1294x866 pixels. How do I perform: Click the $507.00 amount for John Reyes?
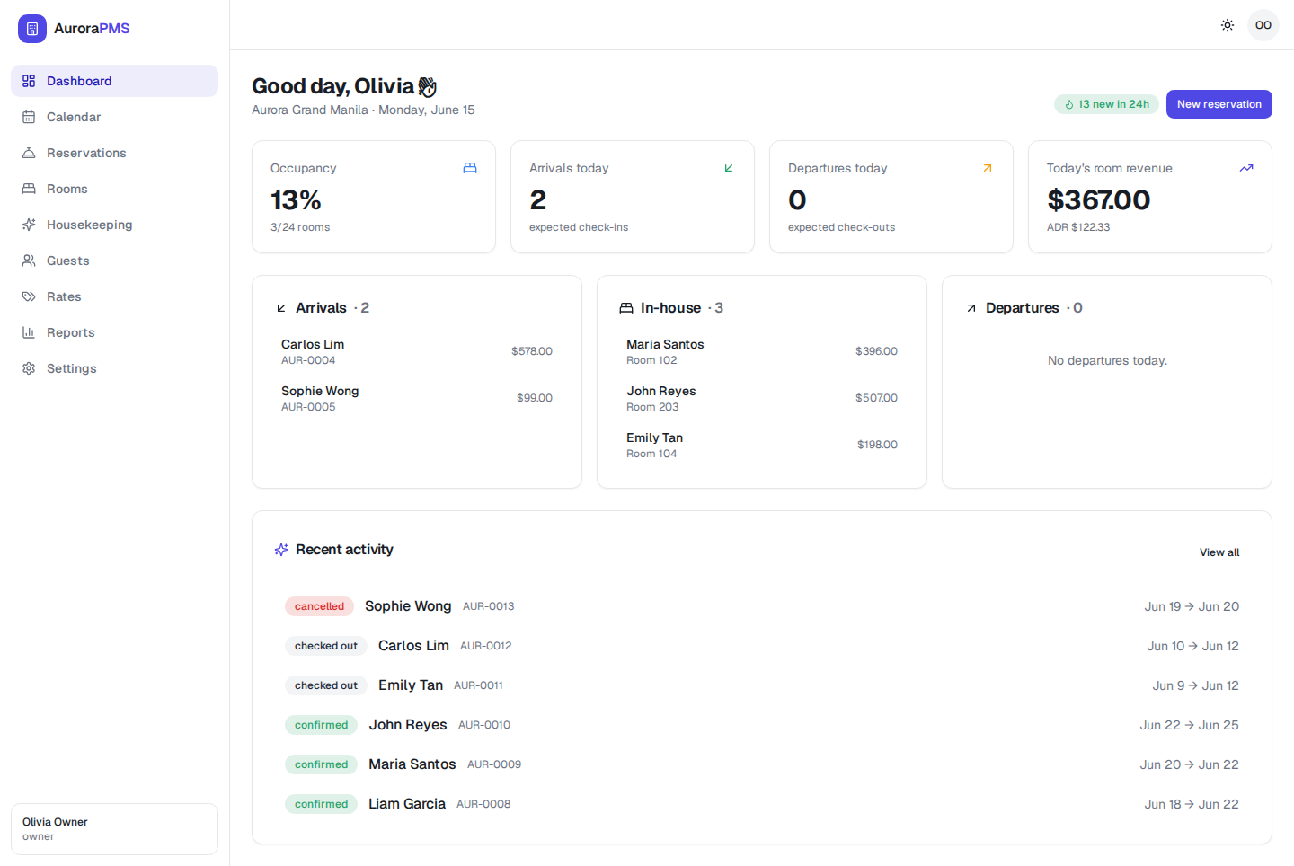pos(876,398)
